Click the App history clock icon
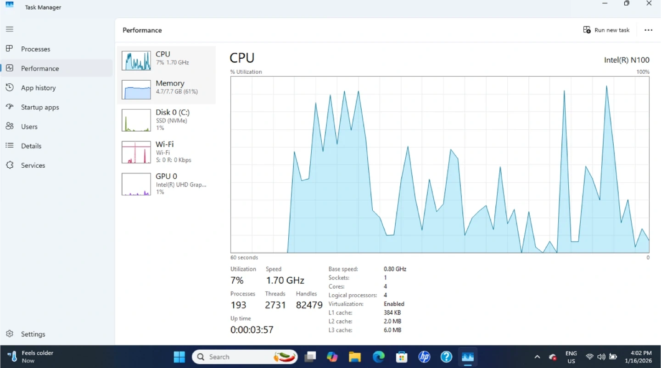 [9, 88]
